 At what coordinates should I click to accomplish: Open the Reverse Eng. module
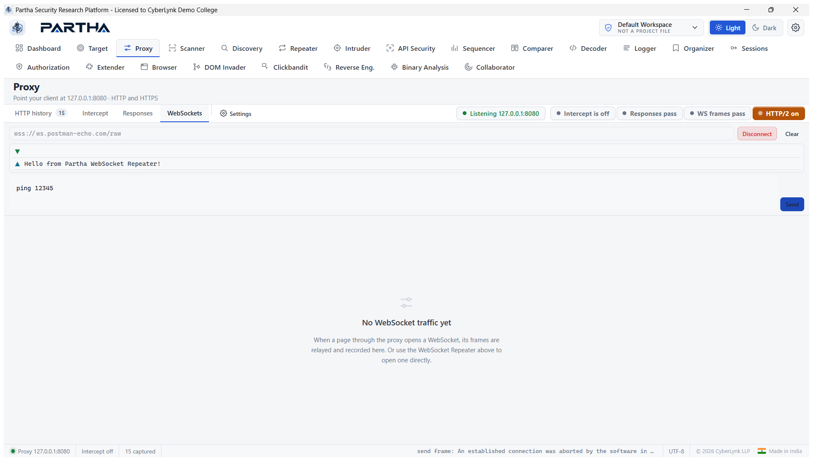(349, 67)
